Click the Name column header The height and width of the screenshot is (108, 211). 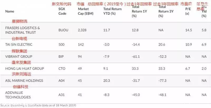pyautogui.click(x=10, y=11)
